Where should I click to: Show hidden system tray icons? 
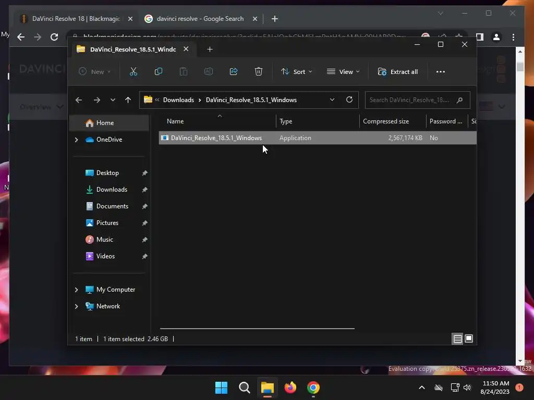(421, 387)
